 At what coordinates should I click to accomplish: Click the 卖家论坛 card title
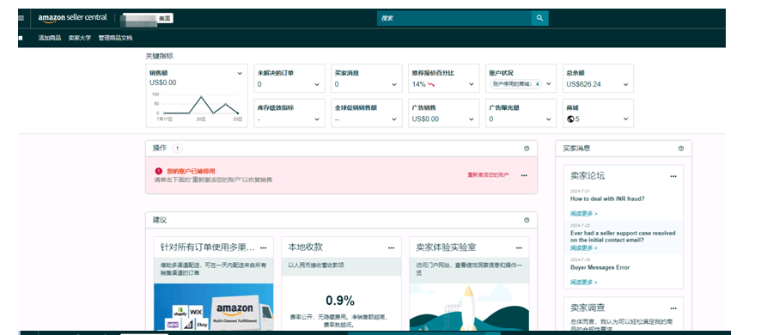point(587,176)
